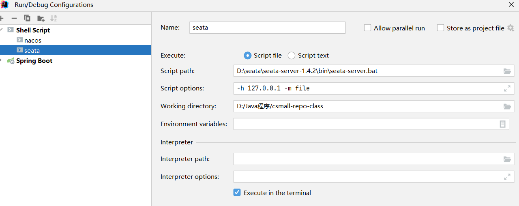519x206 pixels.
Task: Check Store as project file
Action: 441,28
